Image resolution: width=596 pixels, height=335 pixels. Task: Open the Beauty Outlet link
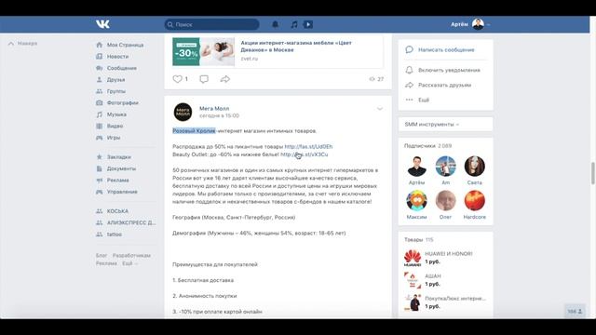coord(305,154)
